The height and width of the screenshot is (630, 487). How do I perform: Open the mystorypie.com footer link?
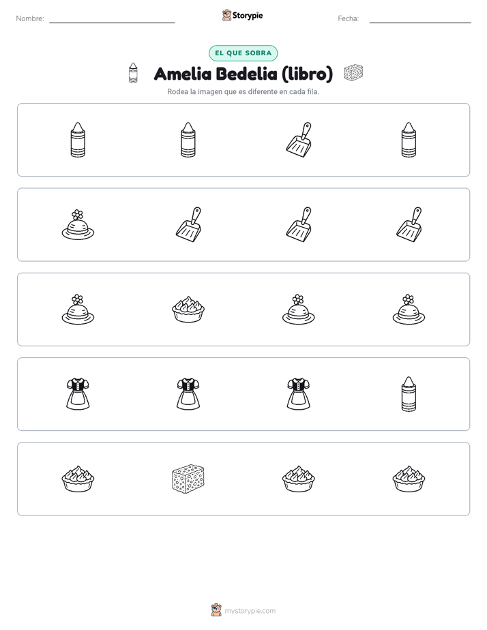[250, 611]
